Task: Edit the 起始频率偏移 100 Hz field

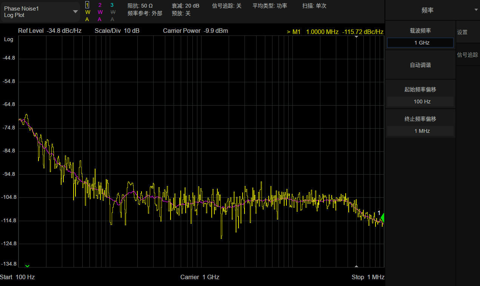Action: [x=420, y=101]
